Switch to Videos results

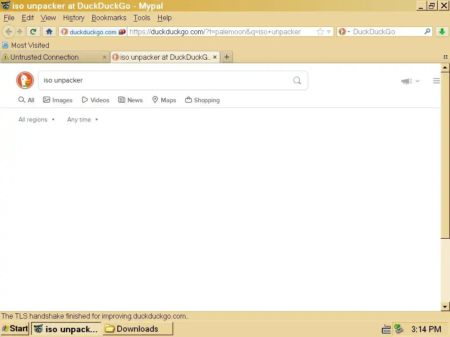coord(95,100)
